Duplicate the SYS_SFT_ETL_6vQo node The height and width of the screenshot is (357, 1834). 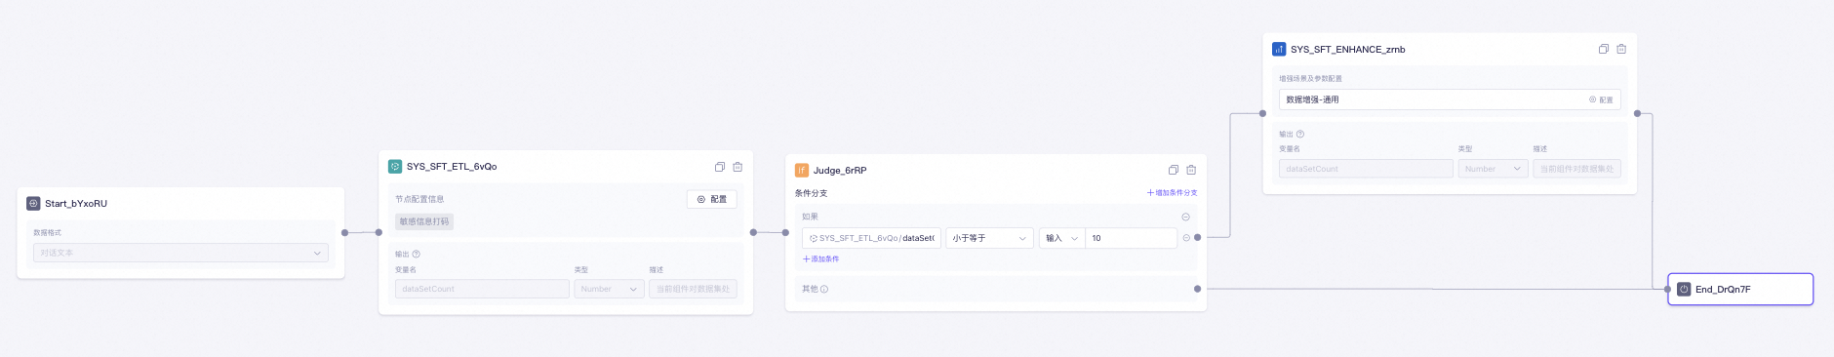pos(719,167)
